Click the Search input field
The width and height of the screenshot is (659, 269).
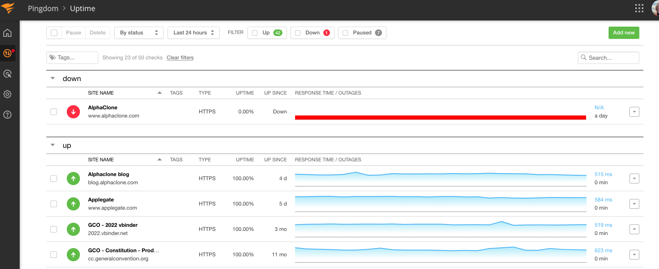(609, 58)
